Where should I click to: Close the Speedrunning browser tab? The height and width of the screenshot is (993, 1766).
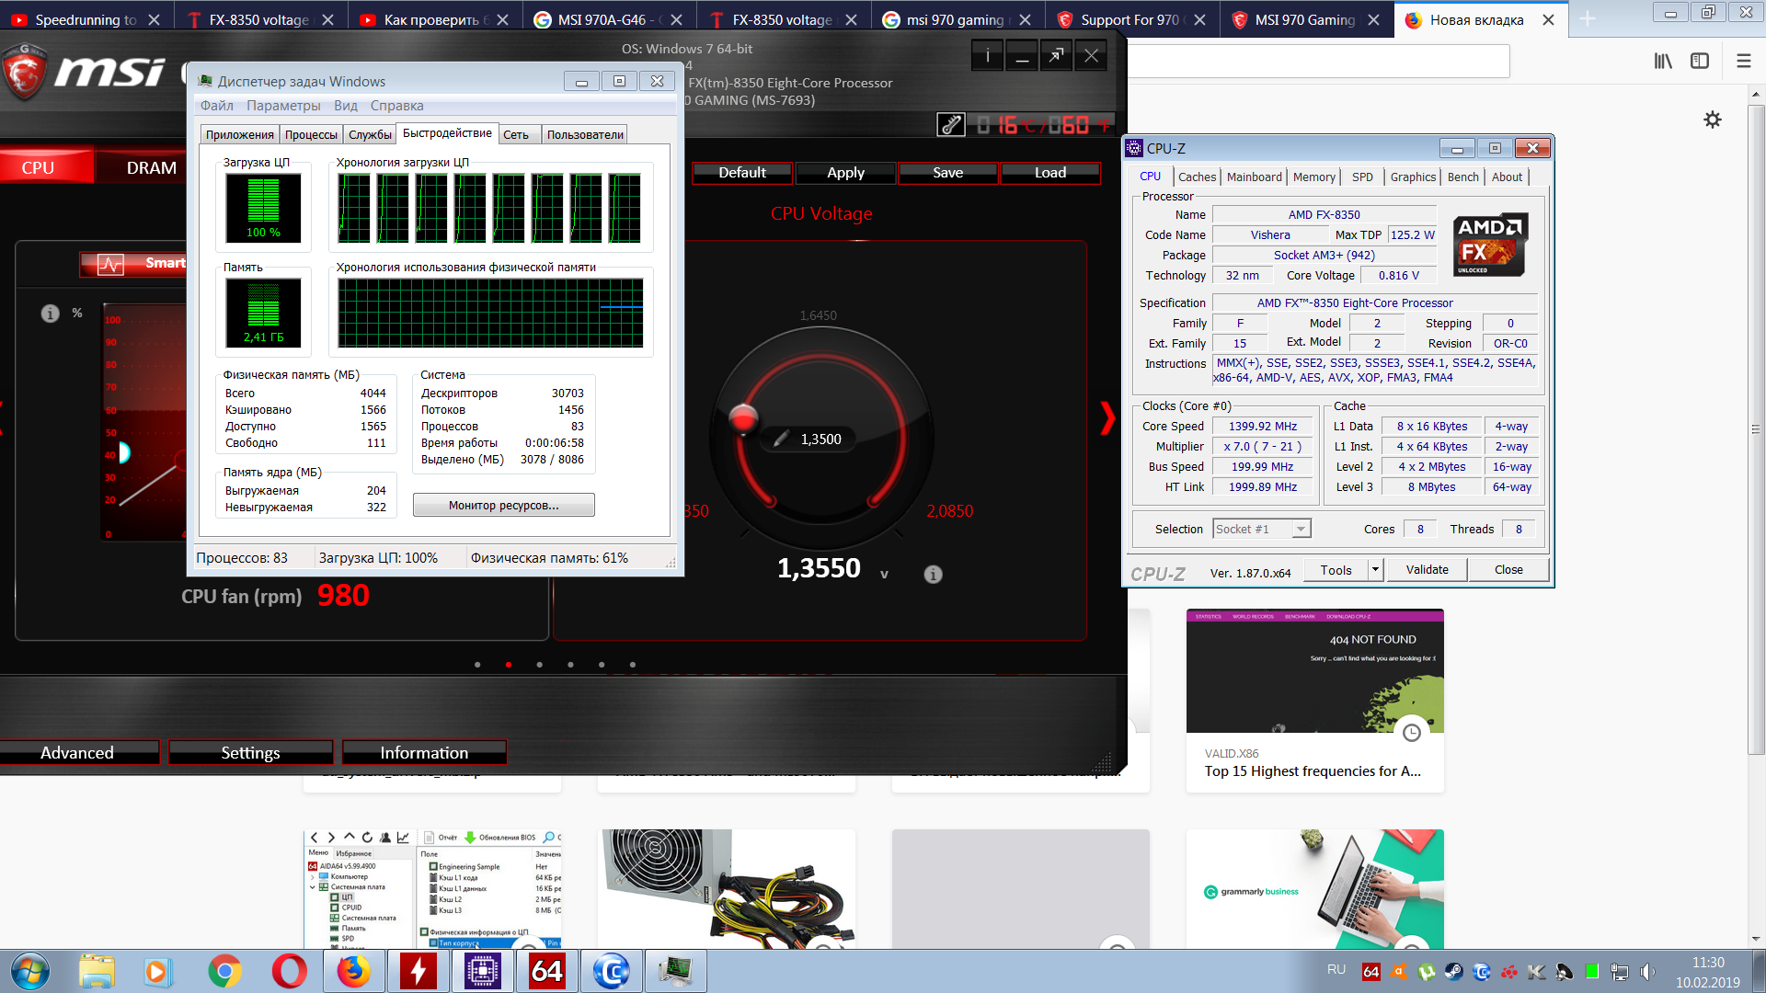(154, 19)
